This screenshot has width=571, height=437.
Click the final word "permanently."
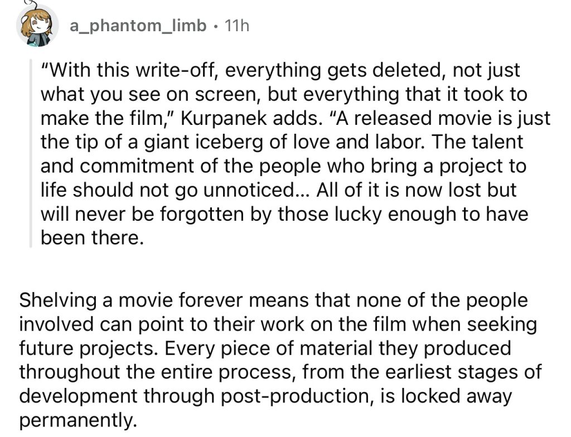coord(78,420)
